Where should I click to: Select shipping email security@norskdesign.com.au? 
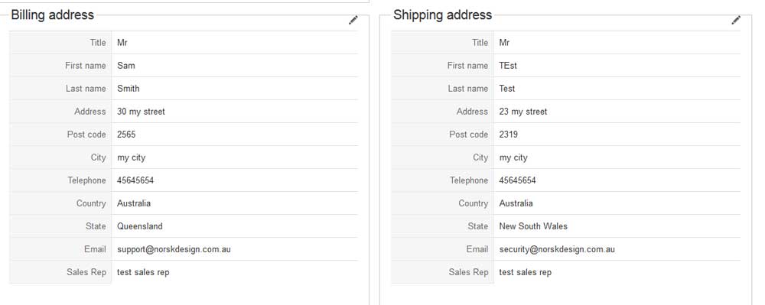click(x=557, y=249)
